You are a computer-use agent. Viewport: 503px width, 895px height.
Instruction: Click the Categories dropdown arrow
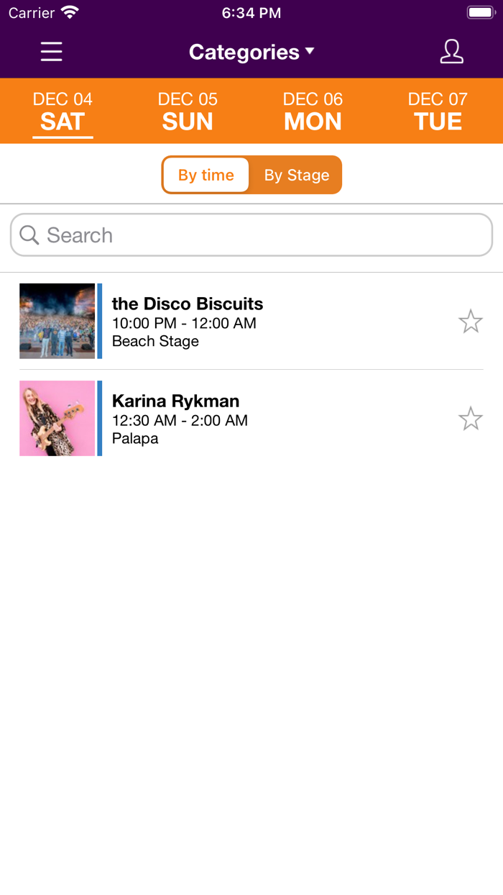(310, 51)
